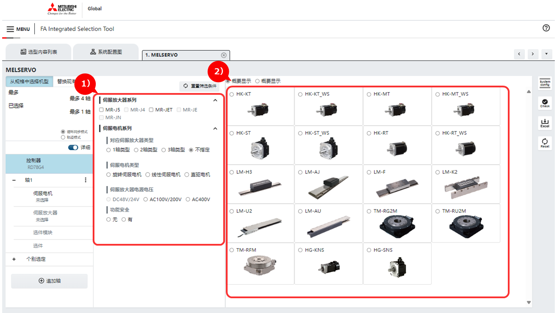Open the tab list dropdown arrow

[x=547, y=54]
